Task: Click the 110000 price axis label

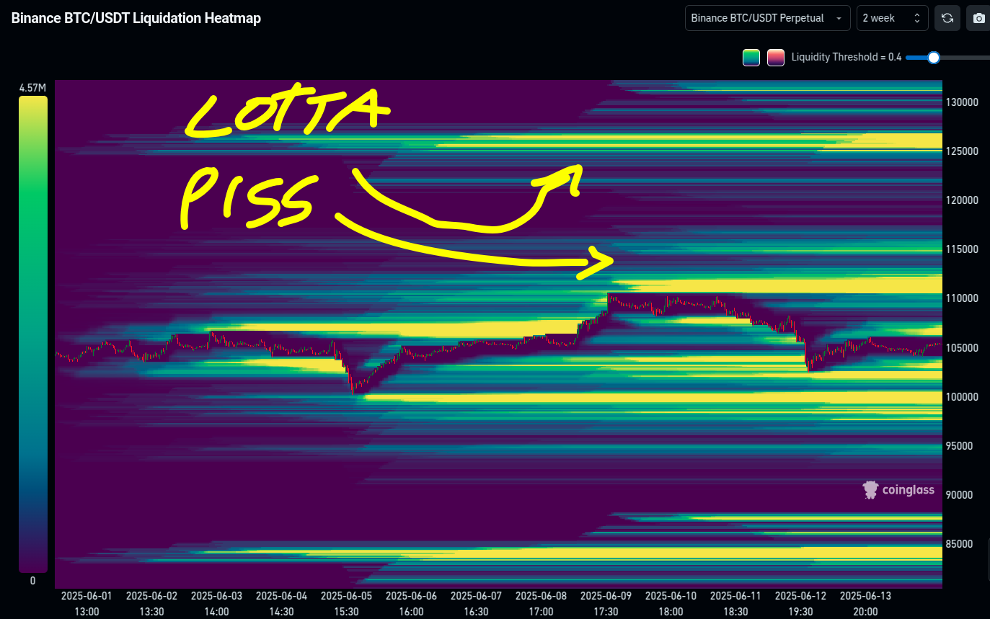Action: tap(960, 298)
